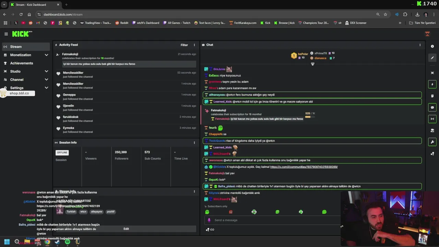Image resolution: width=439 pixels, height=247 pixels.
Task: Click the Geneppa follow entry in Activity Feed
Action: 126,97
